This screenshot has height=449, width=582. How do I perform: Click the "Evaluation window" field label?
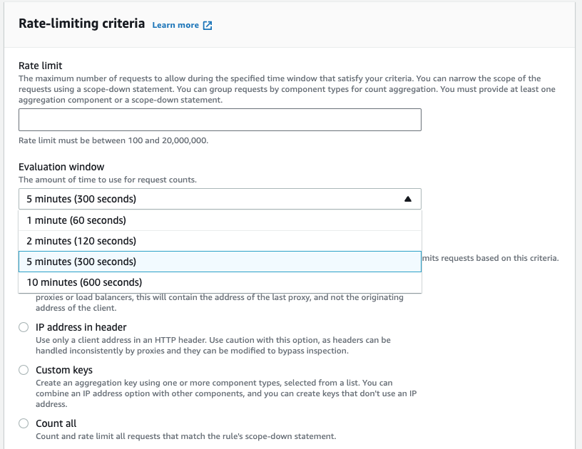click(61, 167)
